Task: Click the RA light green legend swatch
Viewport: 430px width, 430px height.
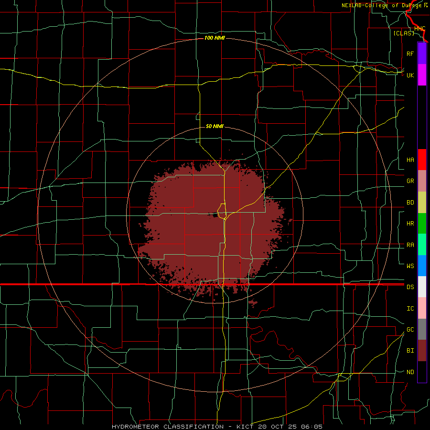Action: 422,245
